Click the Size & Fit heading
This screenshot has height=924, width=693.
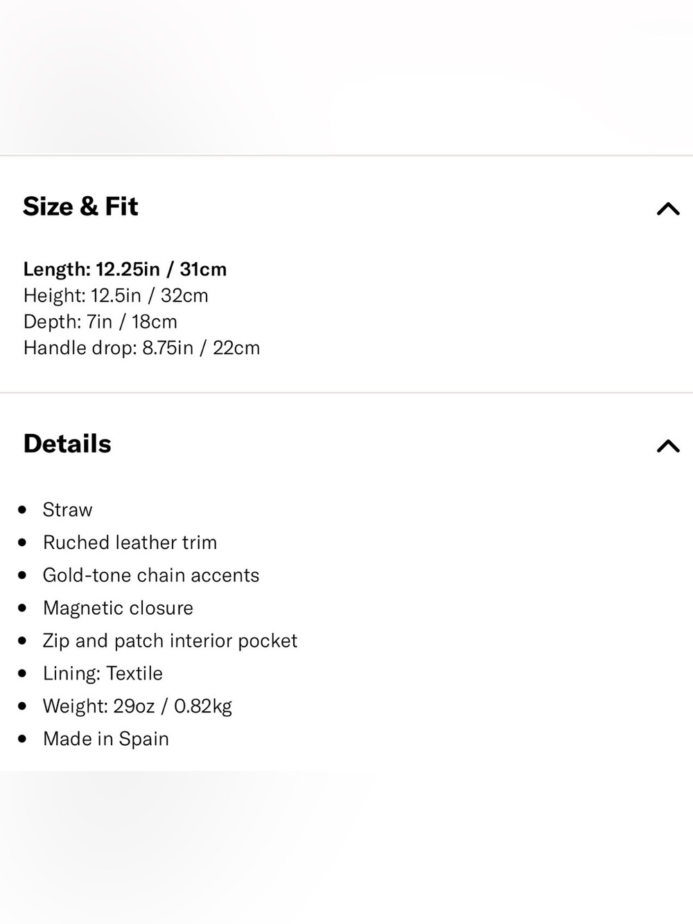[x=80, y=207]
